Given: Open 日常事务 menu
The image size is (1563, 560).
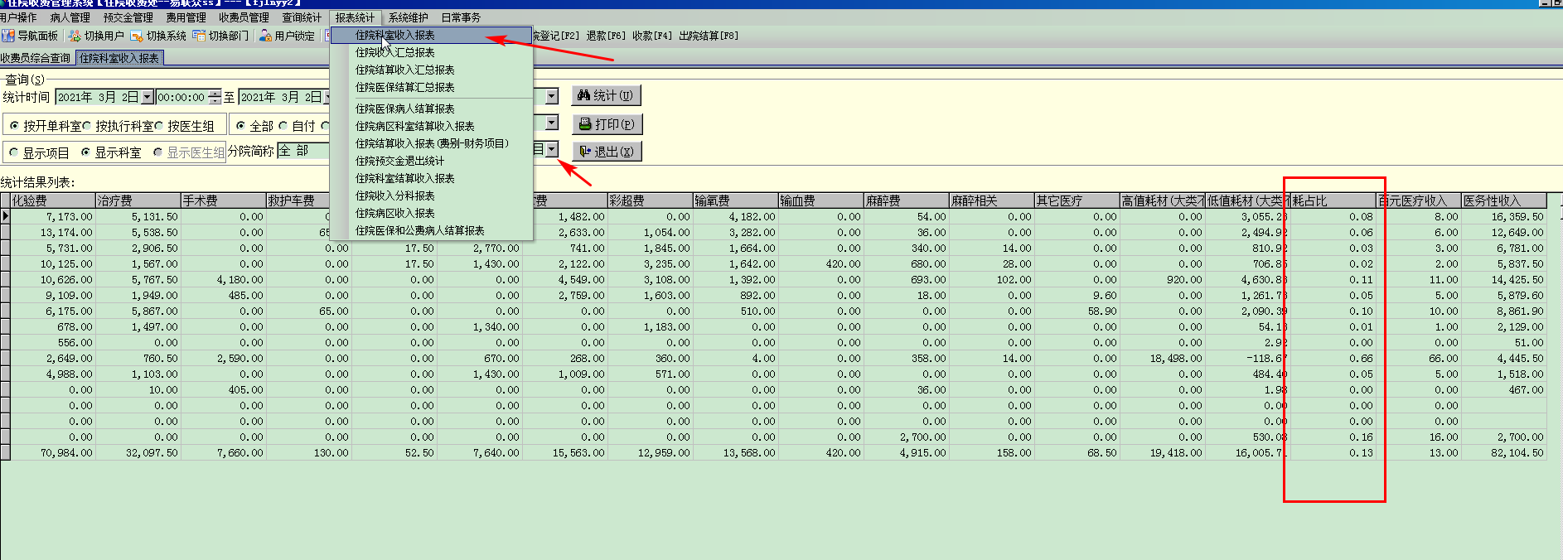Looking at the screenshot, I should click(461, 17).
